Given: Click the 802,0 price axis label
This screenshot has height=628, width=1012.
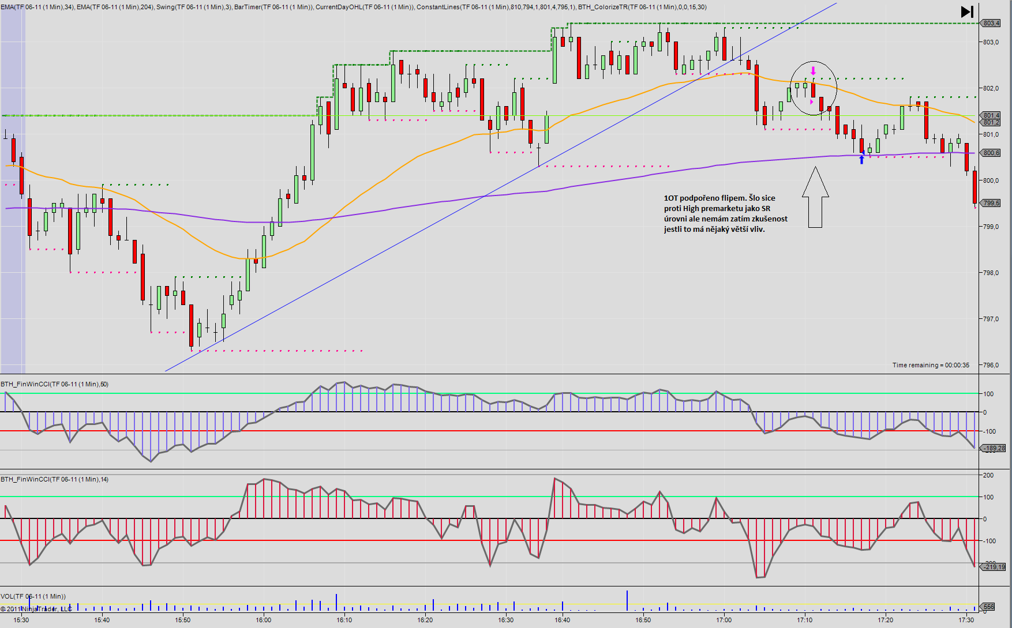Looking at the screenshot, I should click(991, 88).
